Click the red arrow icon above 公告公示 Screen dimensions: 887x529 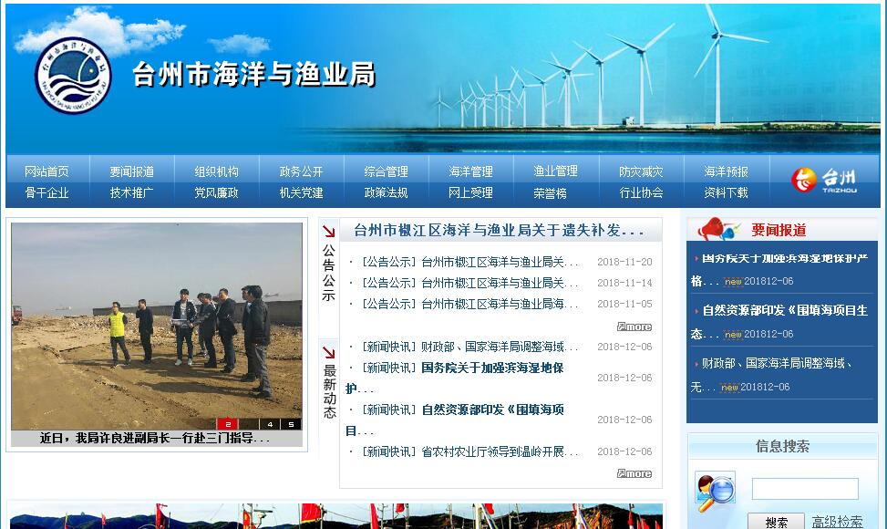328,232
